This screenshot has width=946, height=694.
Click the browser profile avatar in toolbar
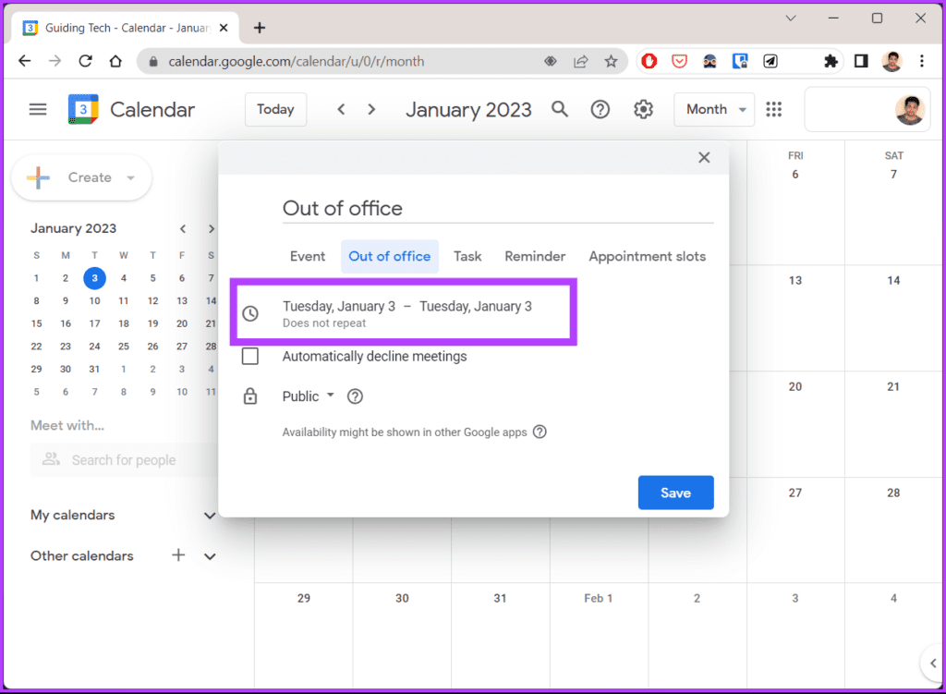tap(891, 61)
